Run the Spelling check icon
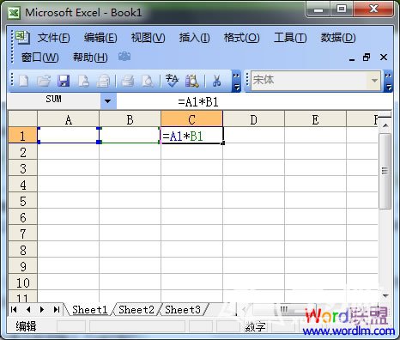The width and height of the screenshot is (400, 340). pyautogui.click(x=172, y=81)
